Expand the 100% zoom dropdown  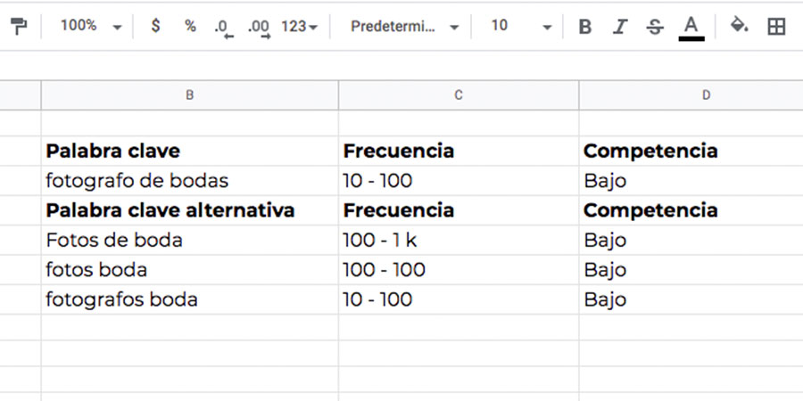point(91,26)
